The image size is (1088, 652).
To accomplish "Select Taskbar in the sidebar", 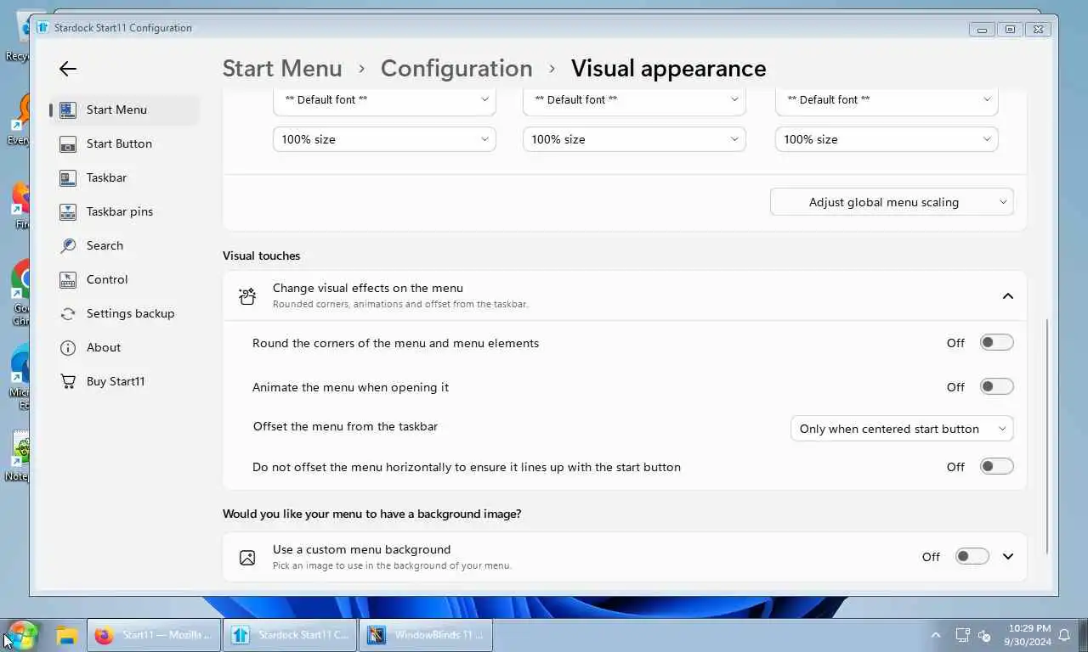I will click(x=125, y=177).
